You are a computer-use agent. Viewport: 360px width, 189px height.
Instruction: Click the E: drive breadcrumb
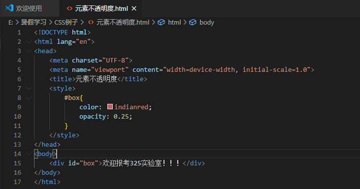(10, 22)
